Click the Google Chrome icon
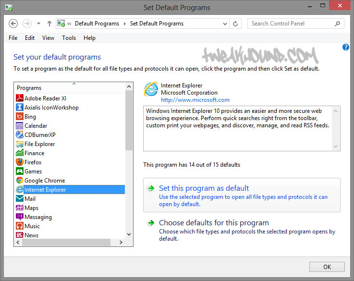 [20, 180]
